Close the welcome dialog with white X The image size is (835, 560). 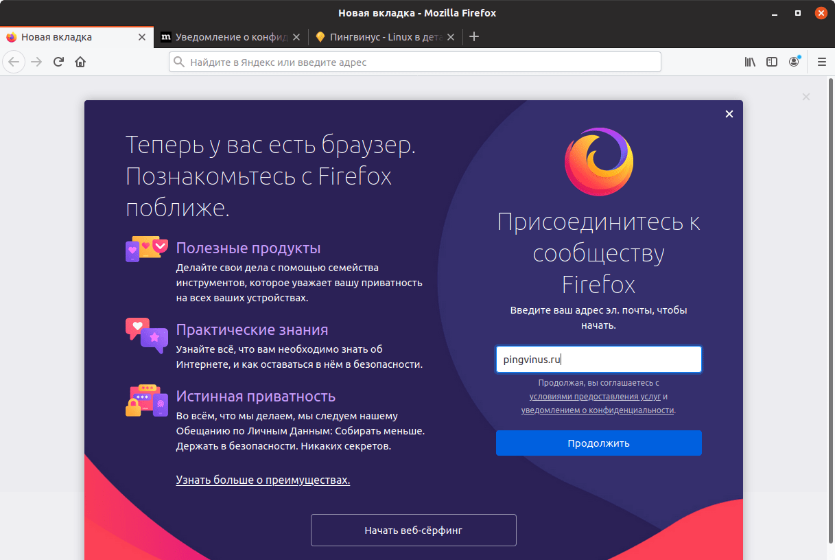pos(729,114)
